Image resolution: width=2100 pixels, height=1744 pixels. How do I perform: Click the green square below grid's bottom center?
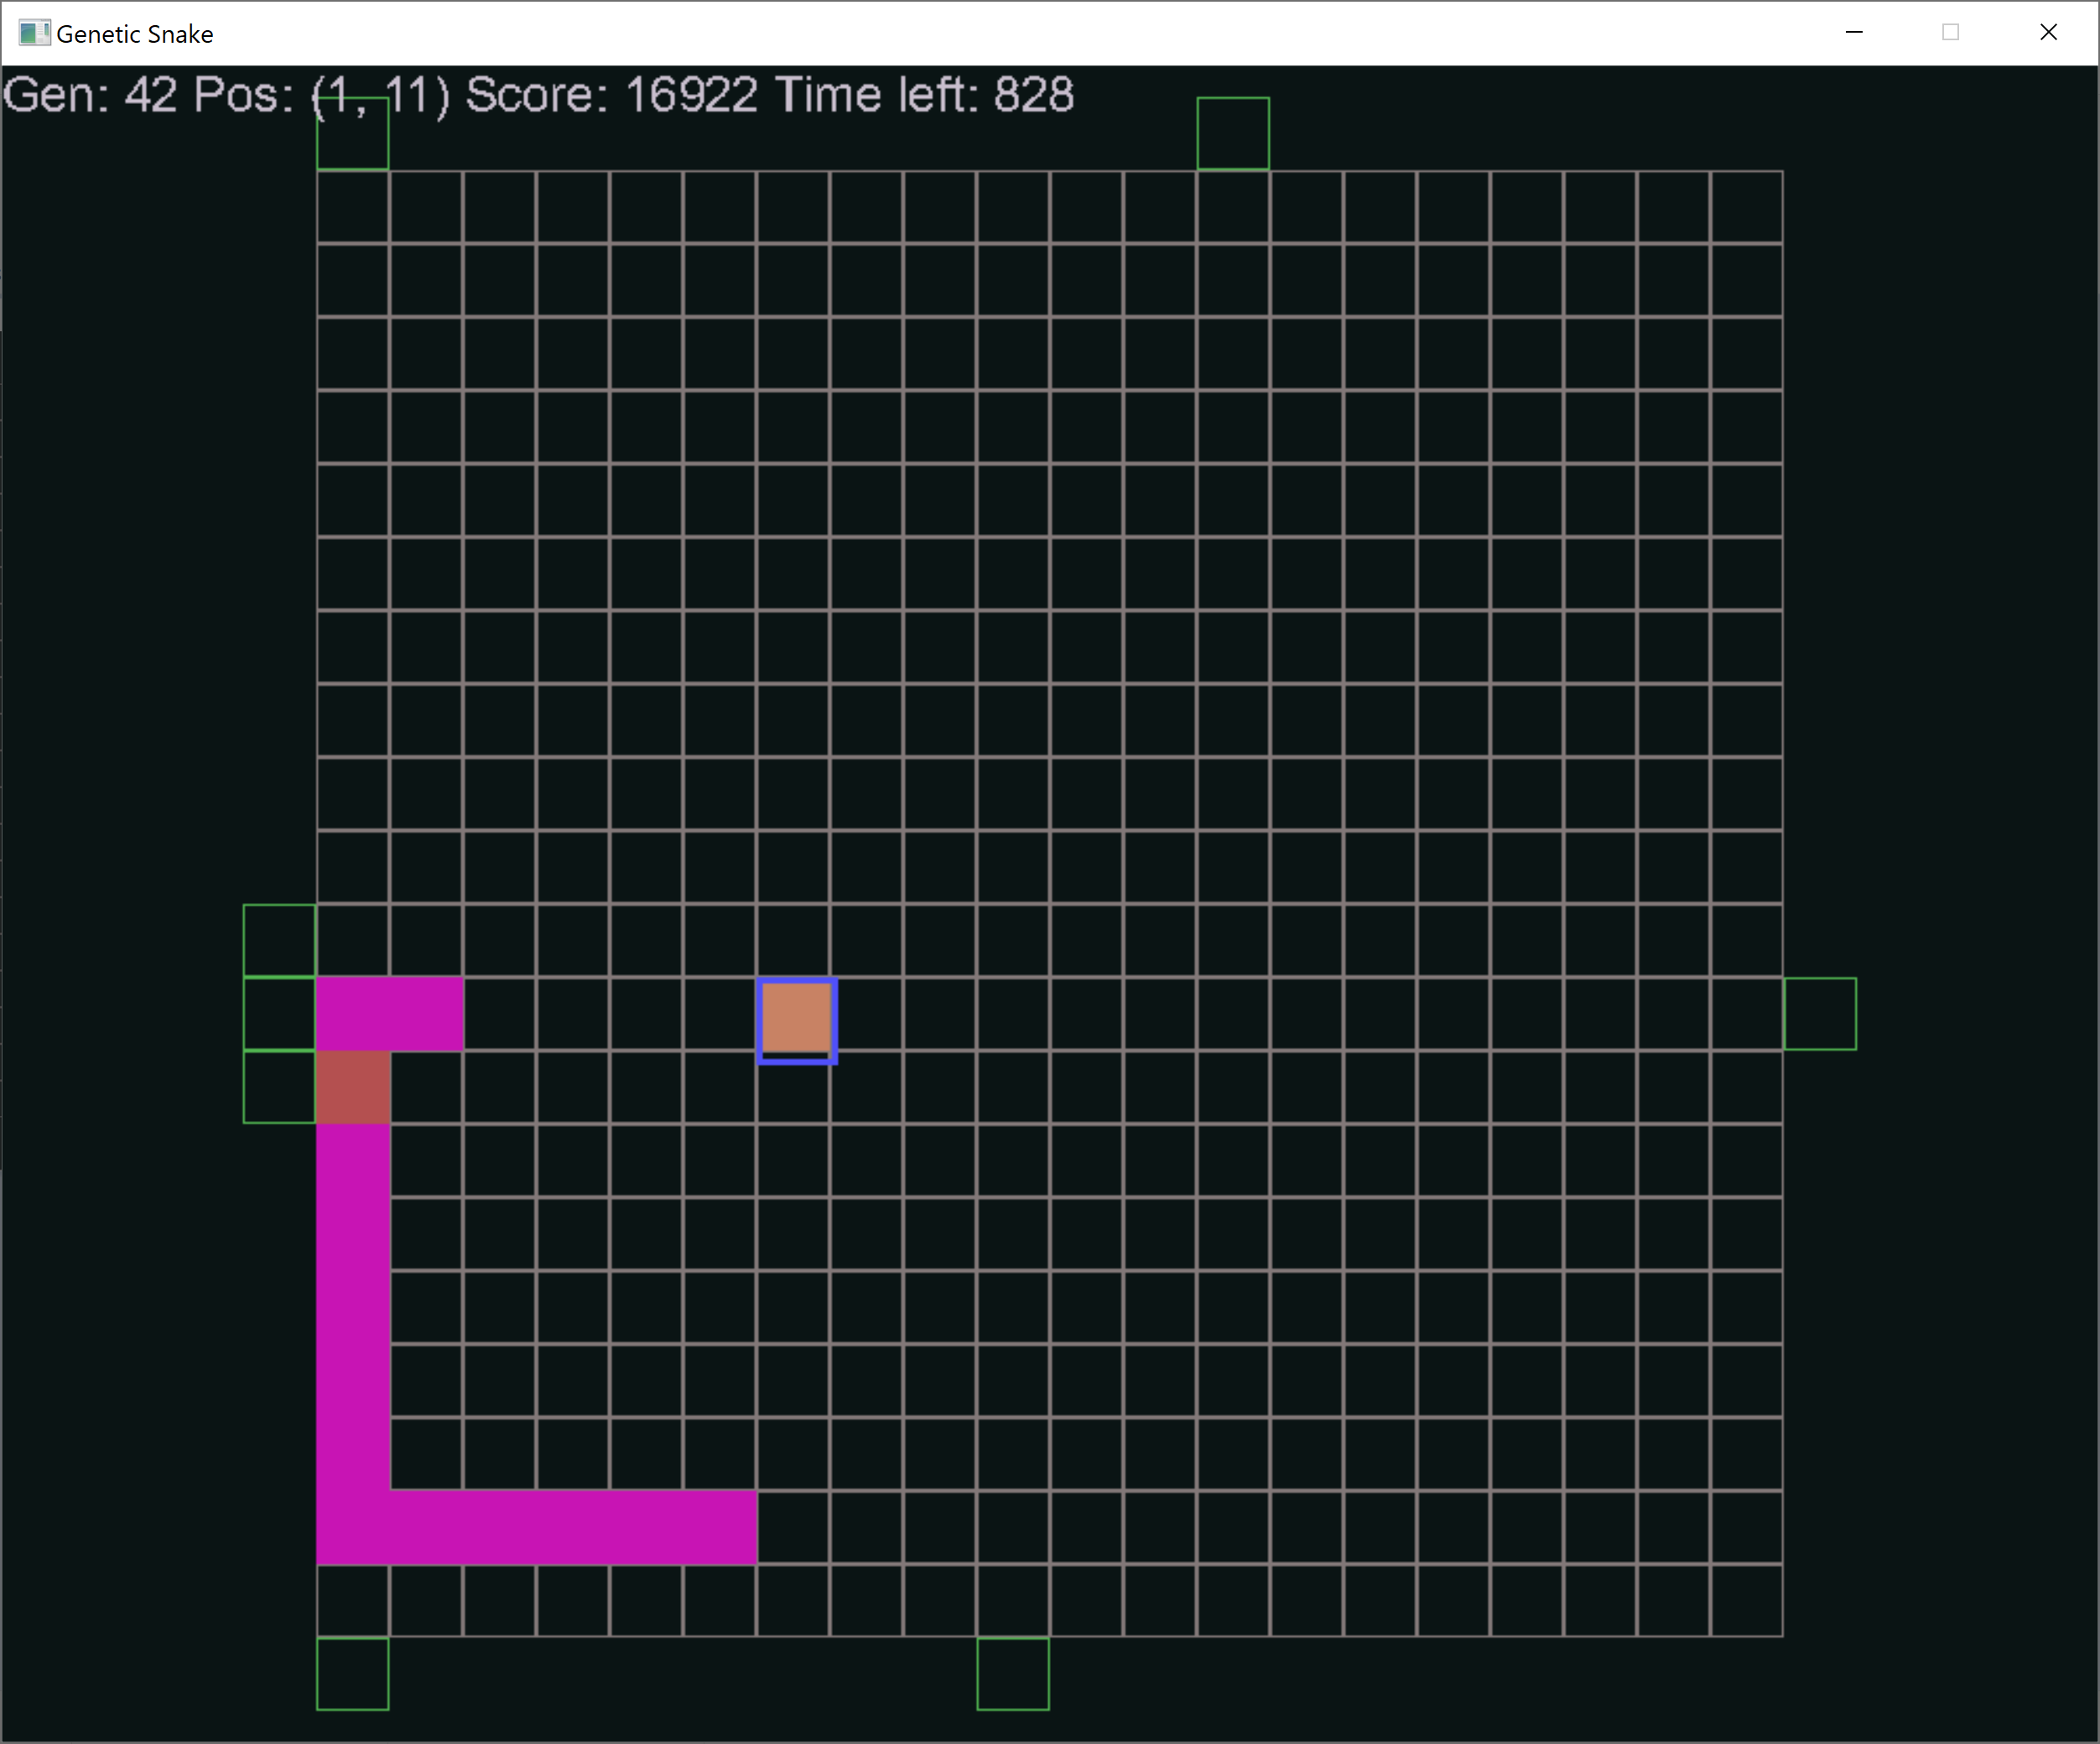coord(1013,1674)
